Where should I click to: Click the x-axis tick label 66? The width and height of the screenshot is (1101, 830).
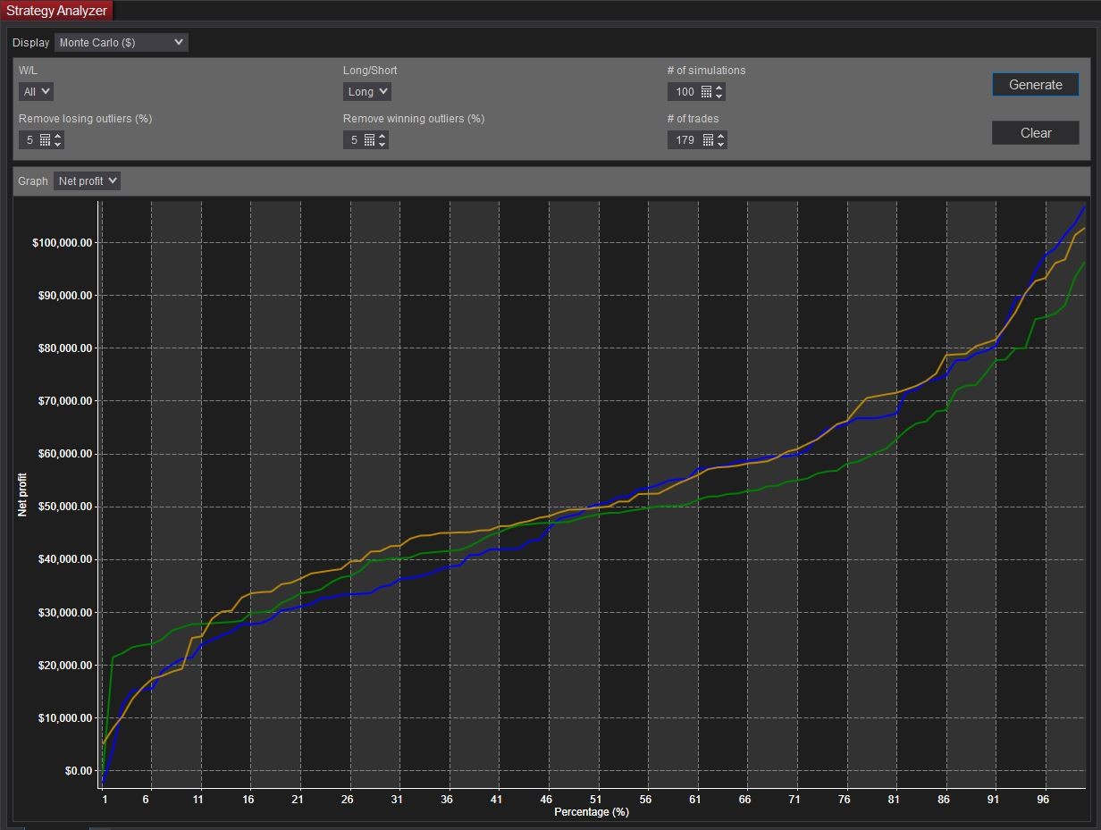[x=744, y=800]
